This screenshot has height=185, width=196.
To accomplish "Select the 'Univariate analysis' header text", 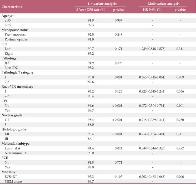I will [102, 4].
